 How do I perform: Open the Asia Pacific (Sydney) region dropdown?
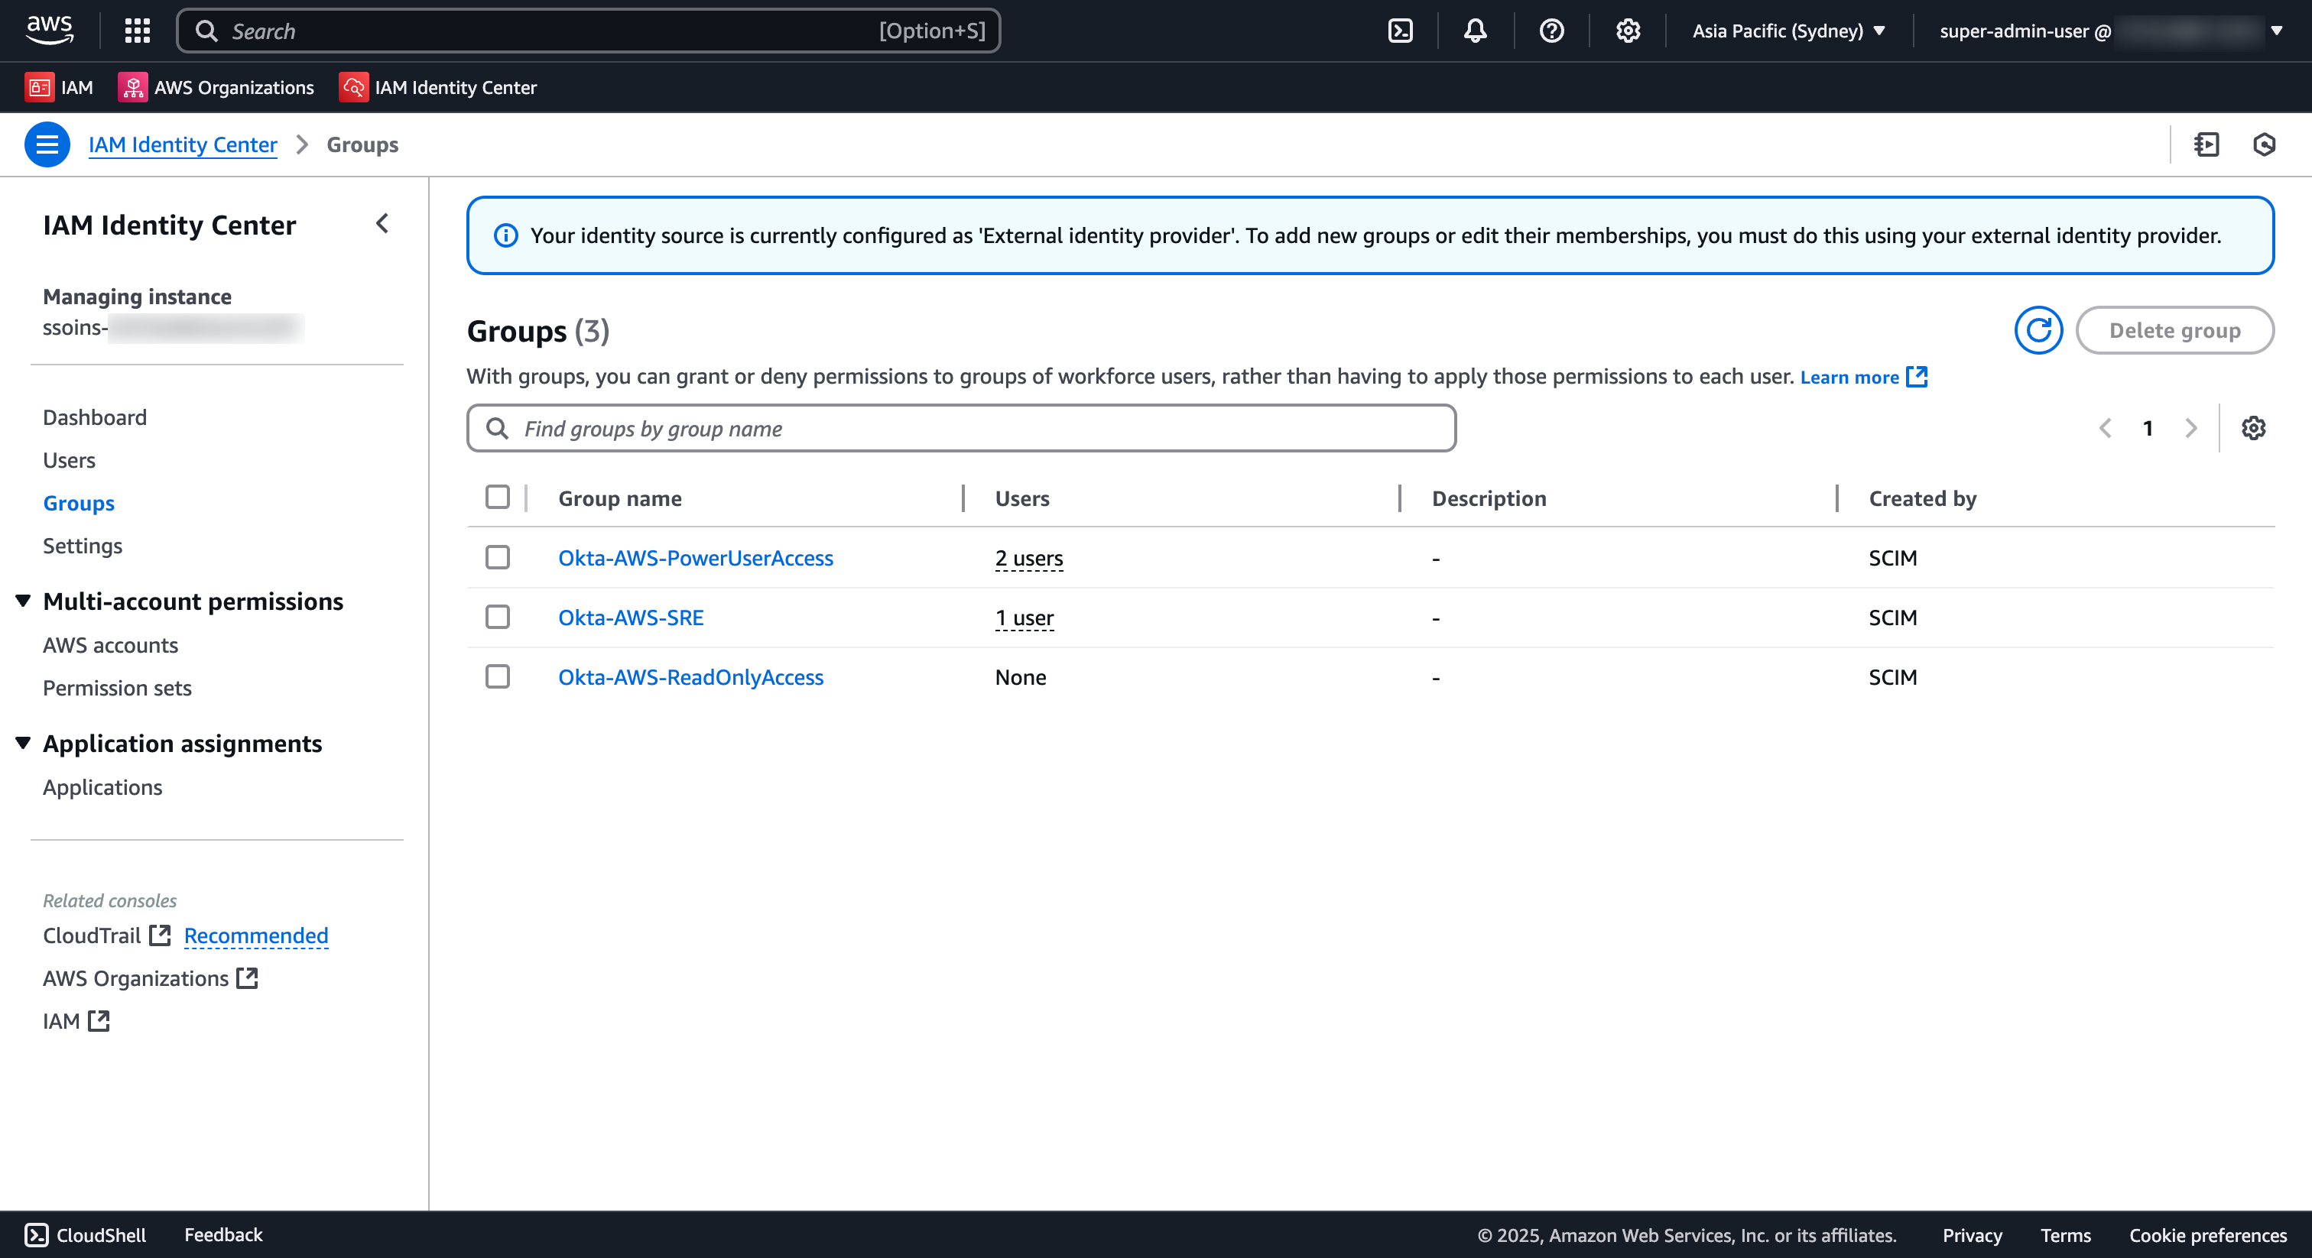point(1788,31)
